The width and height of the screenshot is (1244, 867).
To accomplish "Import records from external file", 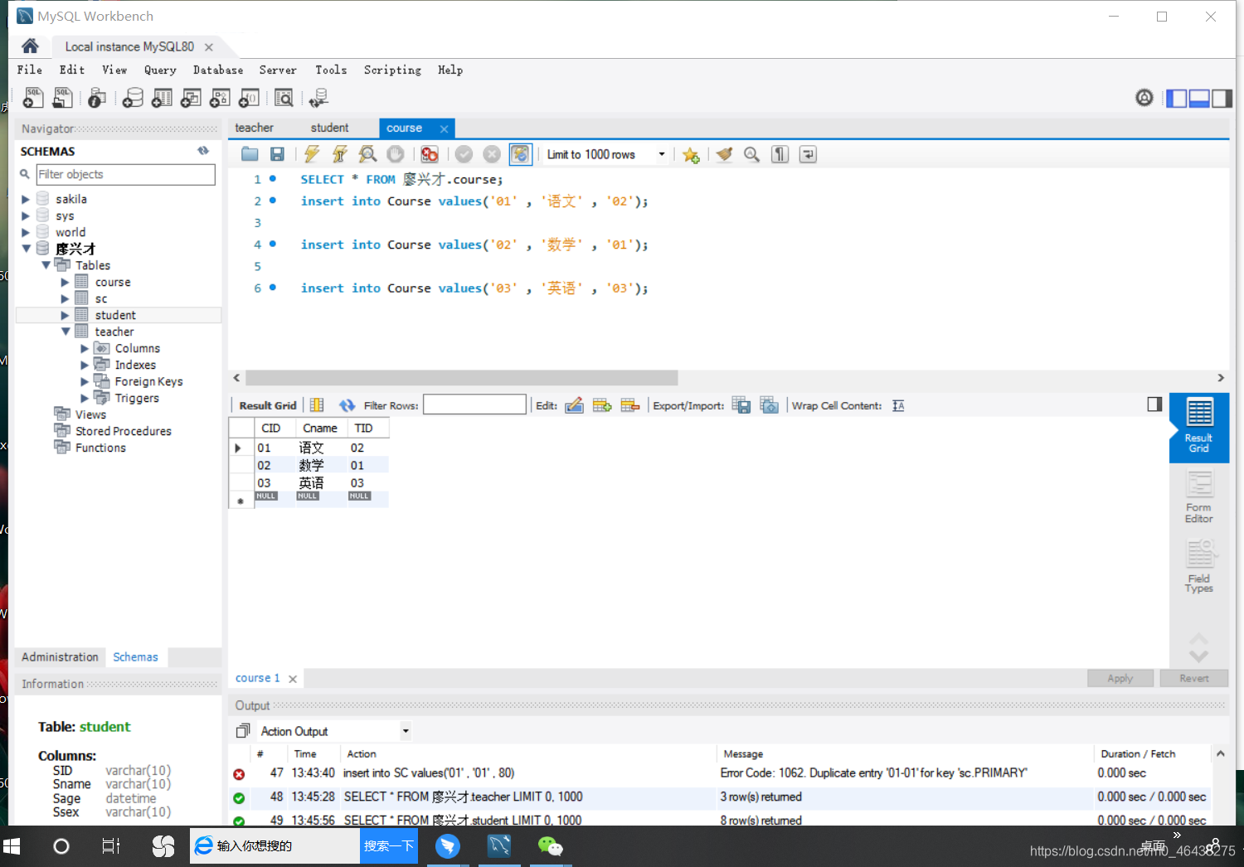I will tap(770, 405).
